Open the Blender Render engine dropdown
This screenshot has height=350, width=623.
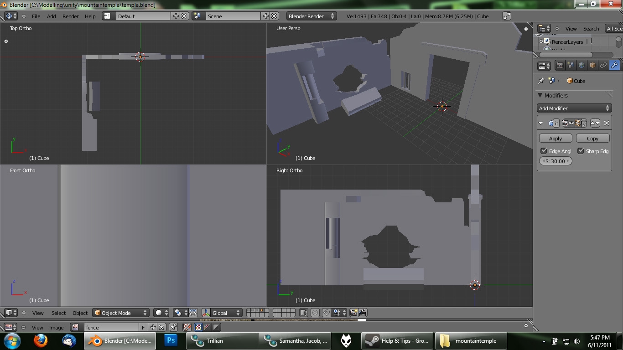click(311, 16)
